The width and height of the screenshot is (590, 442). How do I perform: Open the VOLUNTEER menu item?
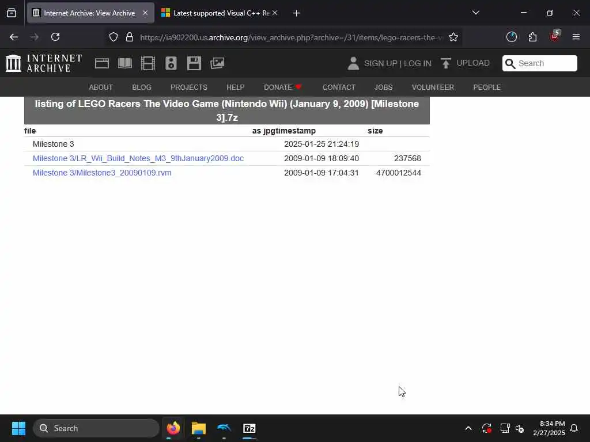[433, 87]
